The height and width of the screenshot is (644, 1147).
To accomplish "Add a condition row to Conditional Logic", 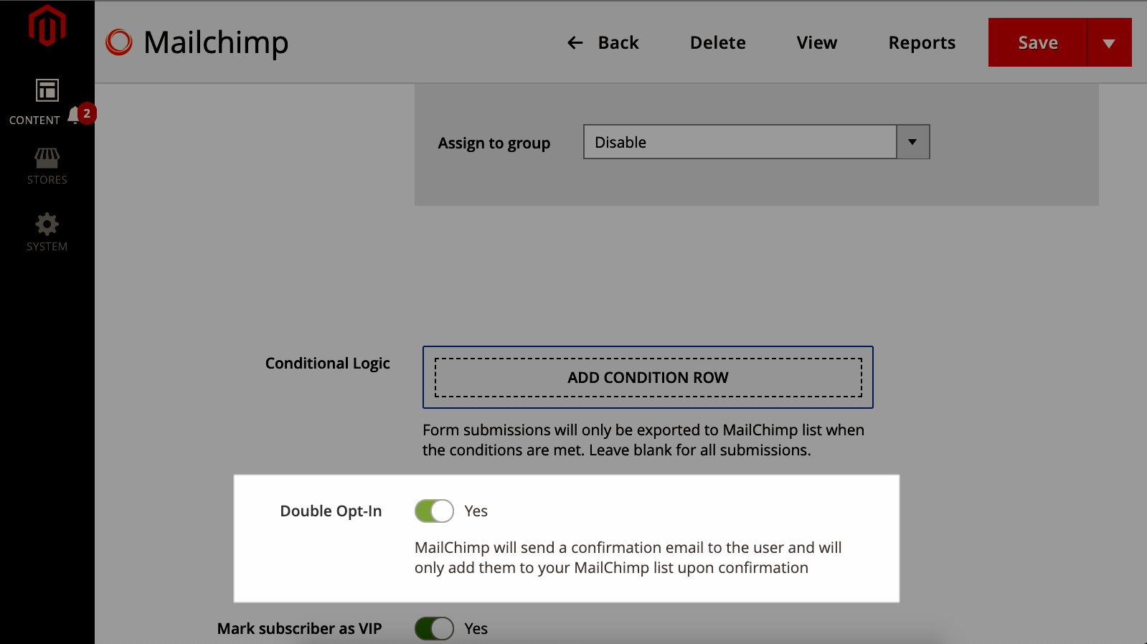I will pyautogui.click(x=648, y=377).
